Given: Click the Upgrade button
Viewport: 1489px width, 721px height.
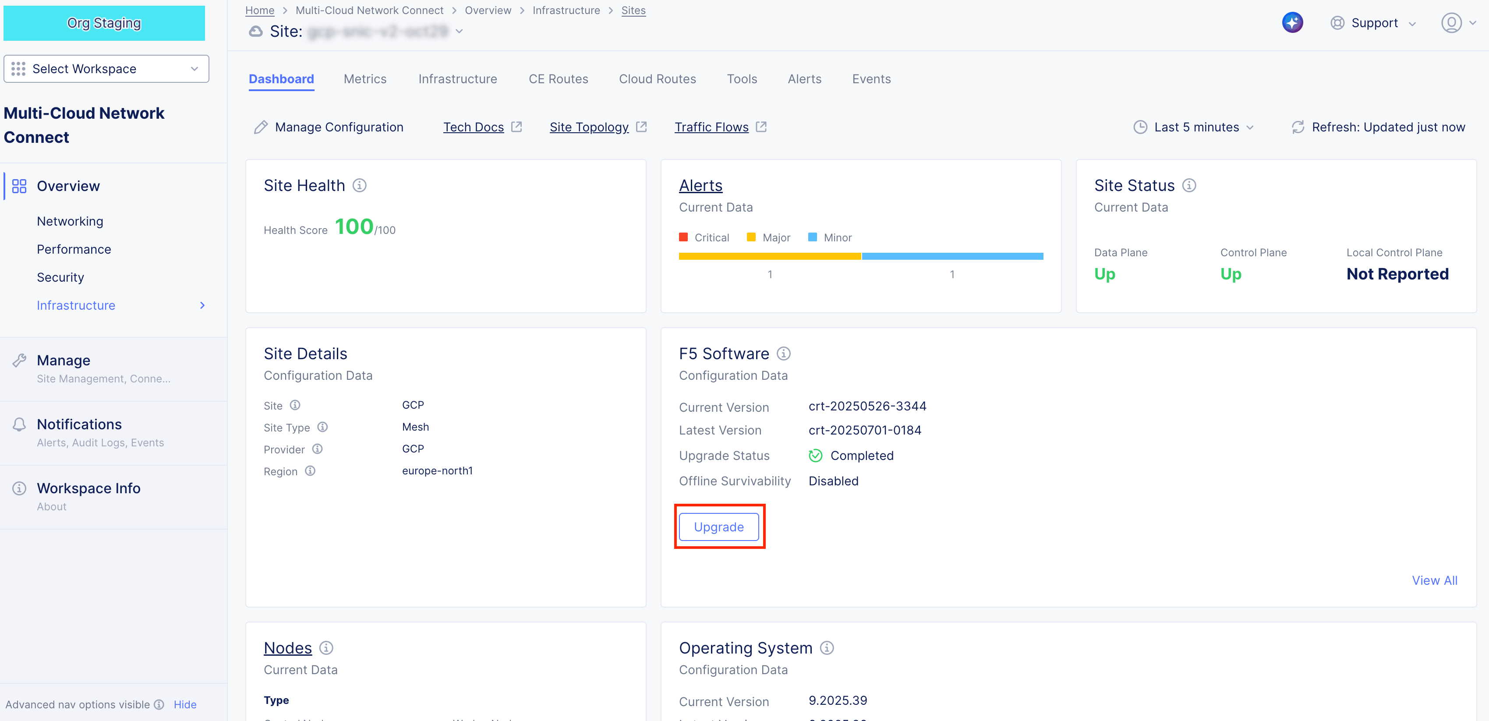Looking at the screenshot, I should pos(719,527).
